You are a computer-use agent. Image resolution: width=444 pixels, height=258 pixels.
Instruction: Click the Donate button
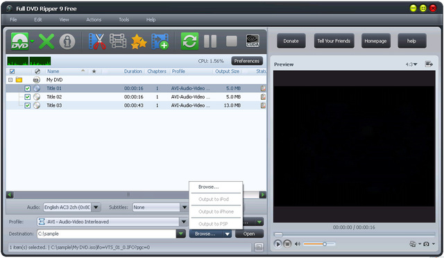pos(291,41)
